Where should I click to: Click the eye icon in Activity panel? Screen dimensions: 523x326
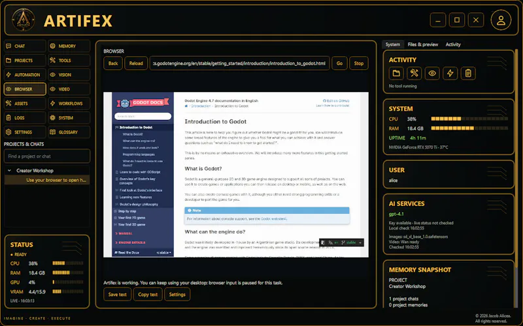(x=432, y=73)
